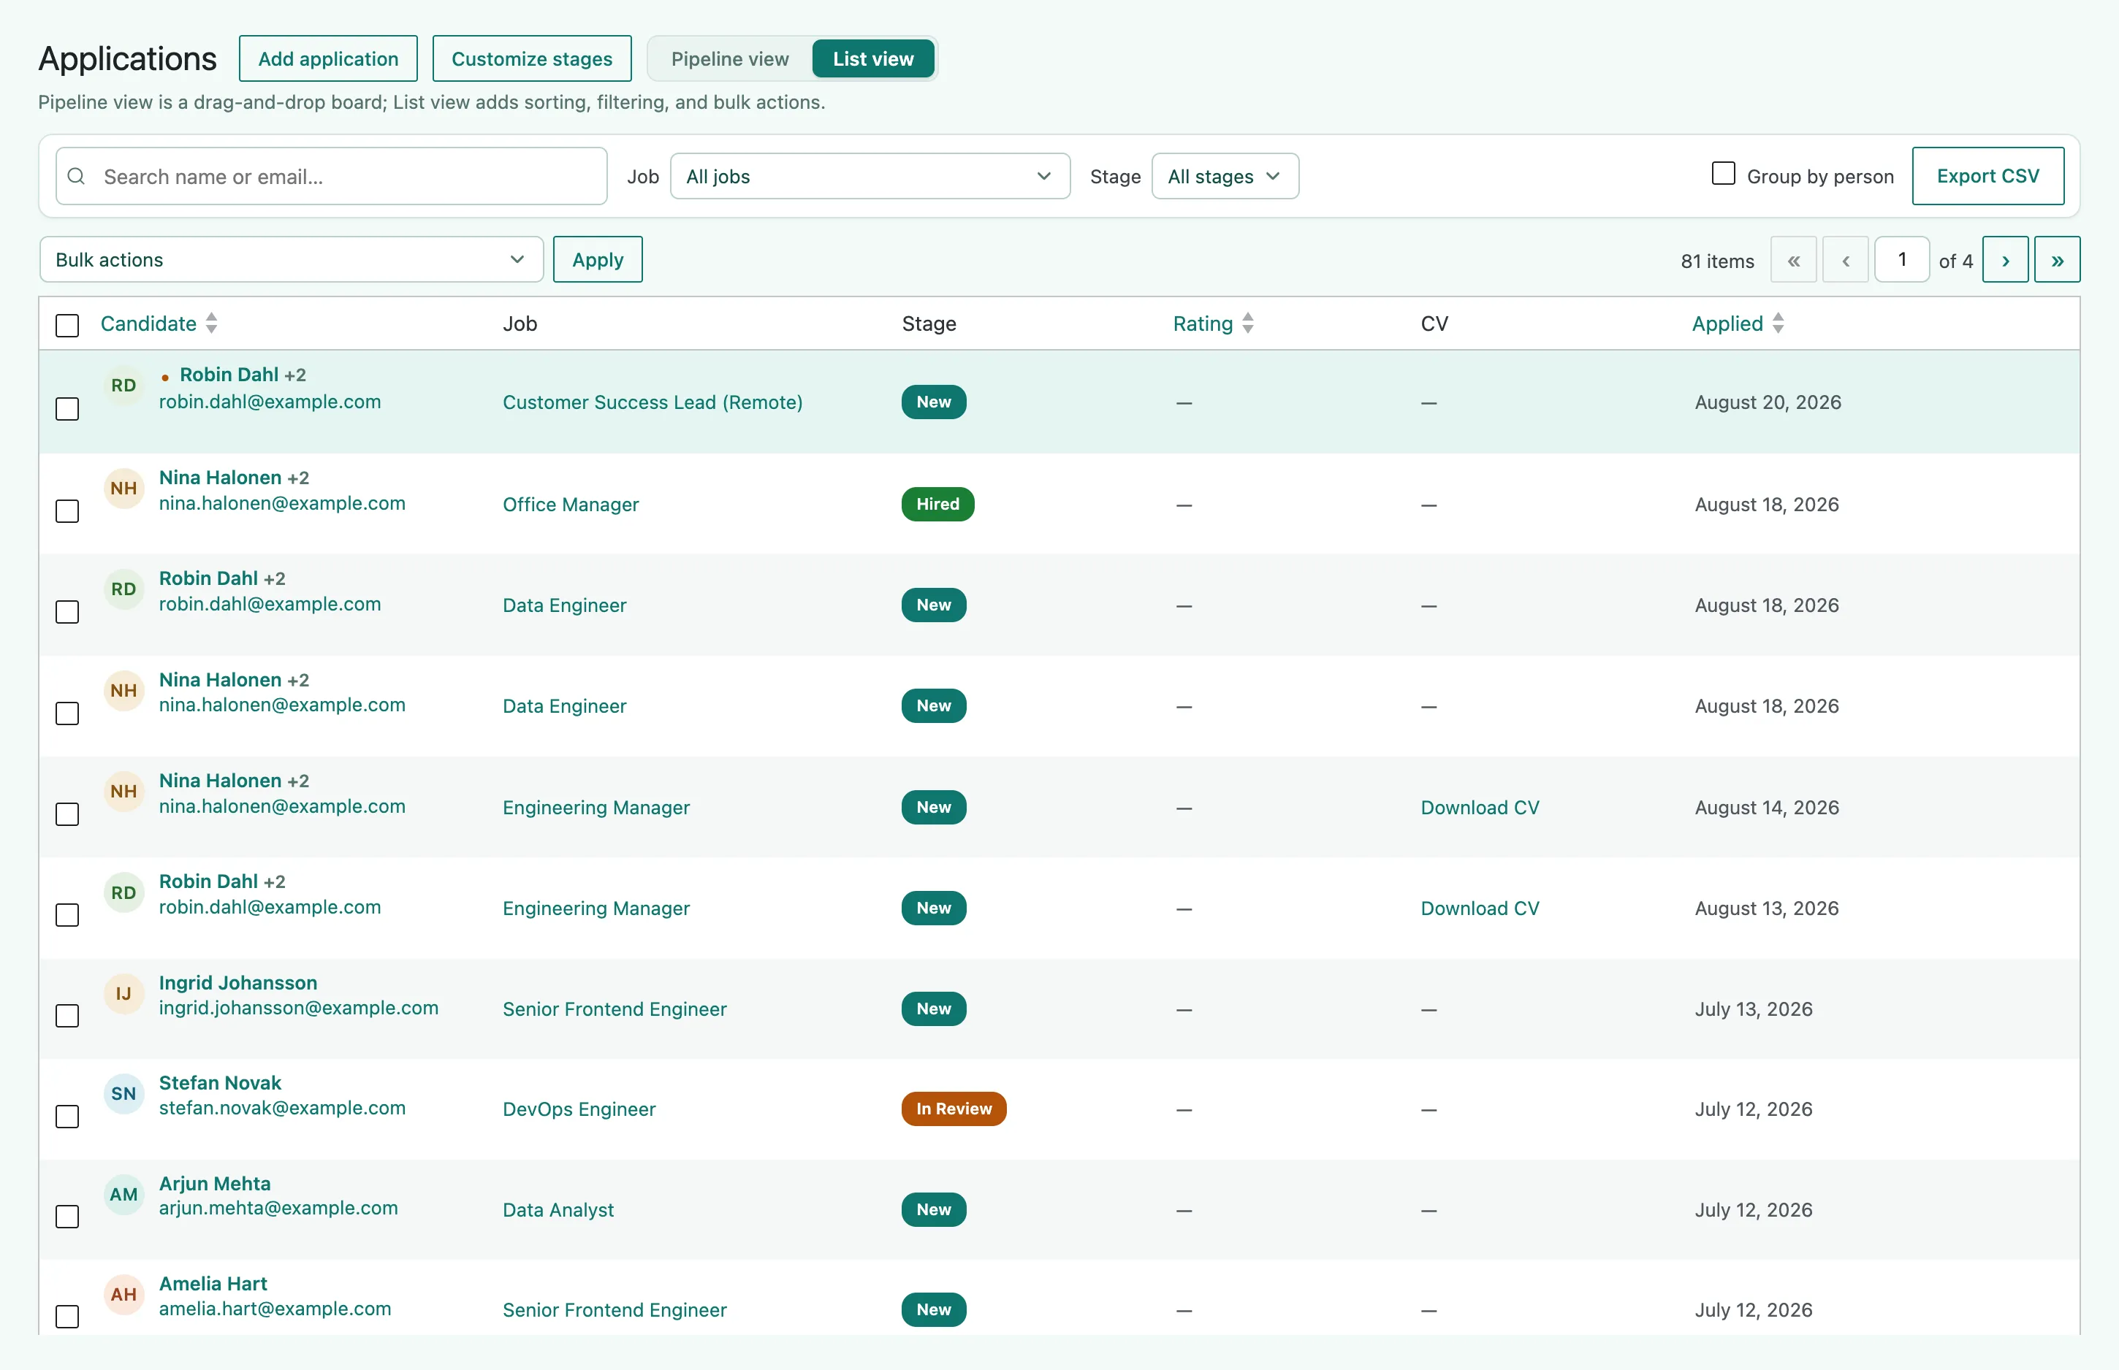Click the In Review stage badge
Screen dimensions: 2119x1370
(953, 1109)
